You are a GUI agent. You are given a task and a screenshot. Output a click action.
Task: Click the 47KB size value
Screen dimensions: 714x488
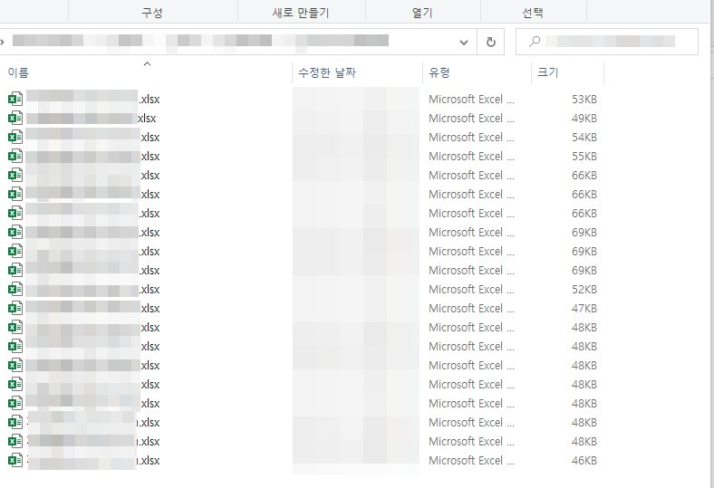pyautogui.click(x=584, y=309)
